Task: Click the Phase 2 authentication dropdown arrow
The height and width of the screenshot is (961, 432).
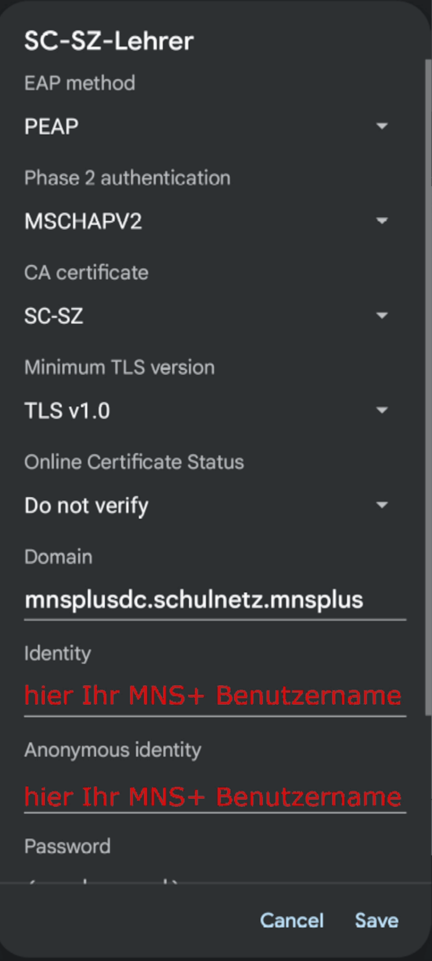Action: [381, 221]
